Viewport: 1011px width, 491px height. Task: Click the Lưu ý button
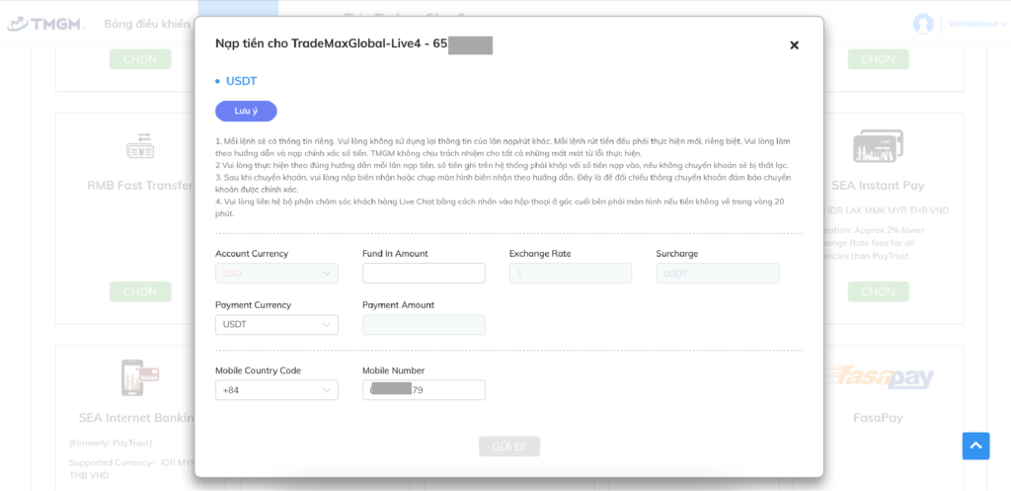pos(246,111)
